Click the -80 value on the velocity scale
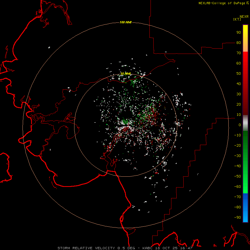 pyautogui.click(x=237, y=207)
